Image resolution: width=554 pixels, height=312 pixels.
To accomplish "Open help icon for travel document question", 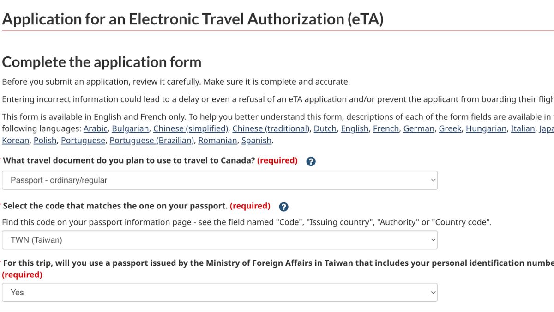I will pos(311,161).
